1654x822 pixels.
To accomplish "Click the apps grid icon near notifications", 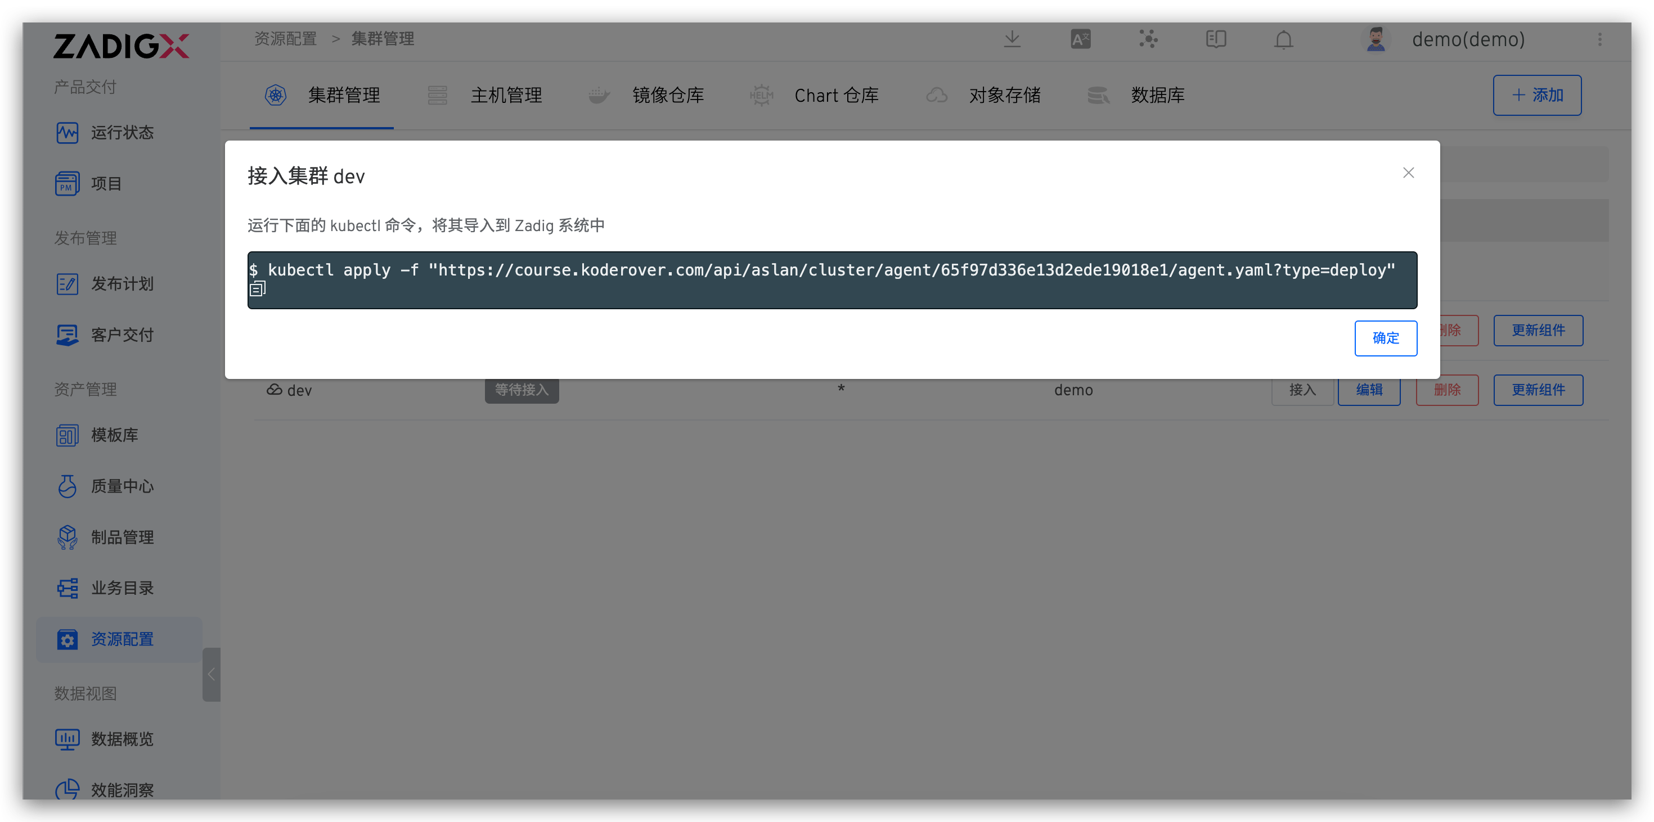I will (x=1149, y=39).
